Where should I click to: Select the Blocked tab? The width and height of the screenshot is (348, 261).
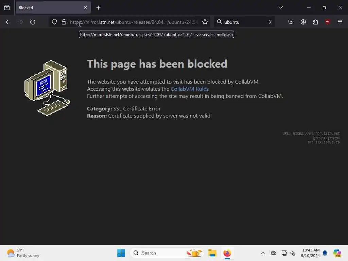(x=53, y=8)
